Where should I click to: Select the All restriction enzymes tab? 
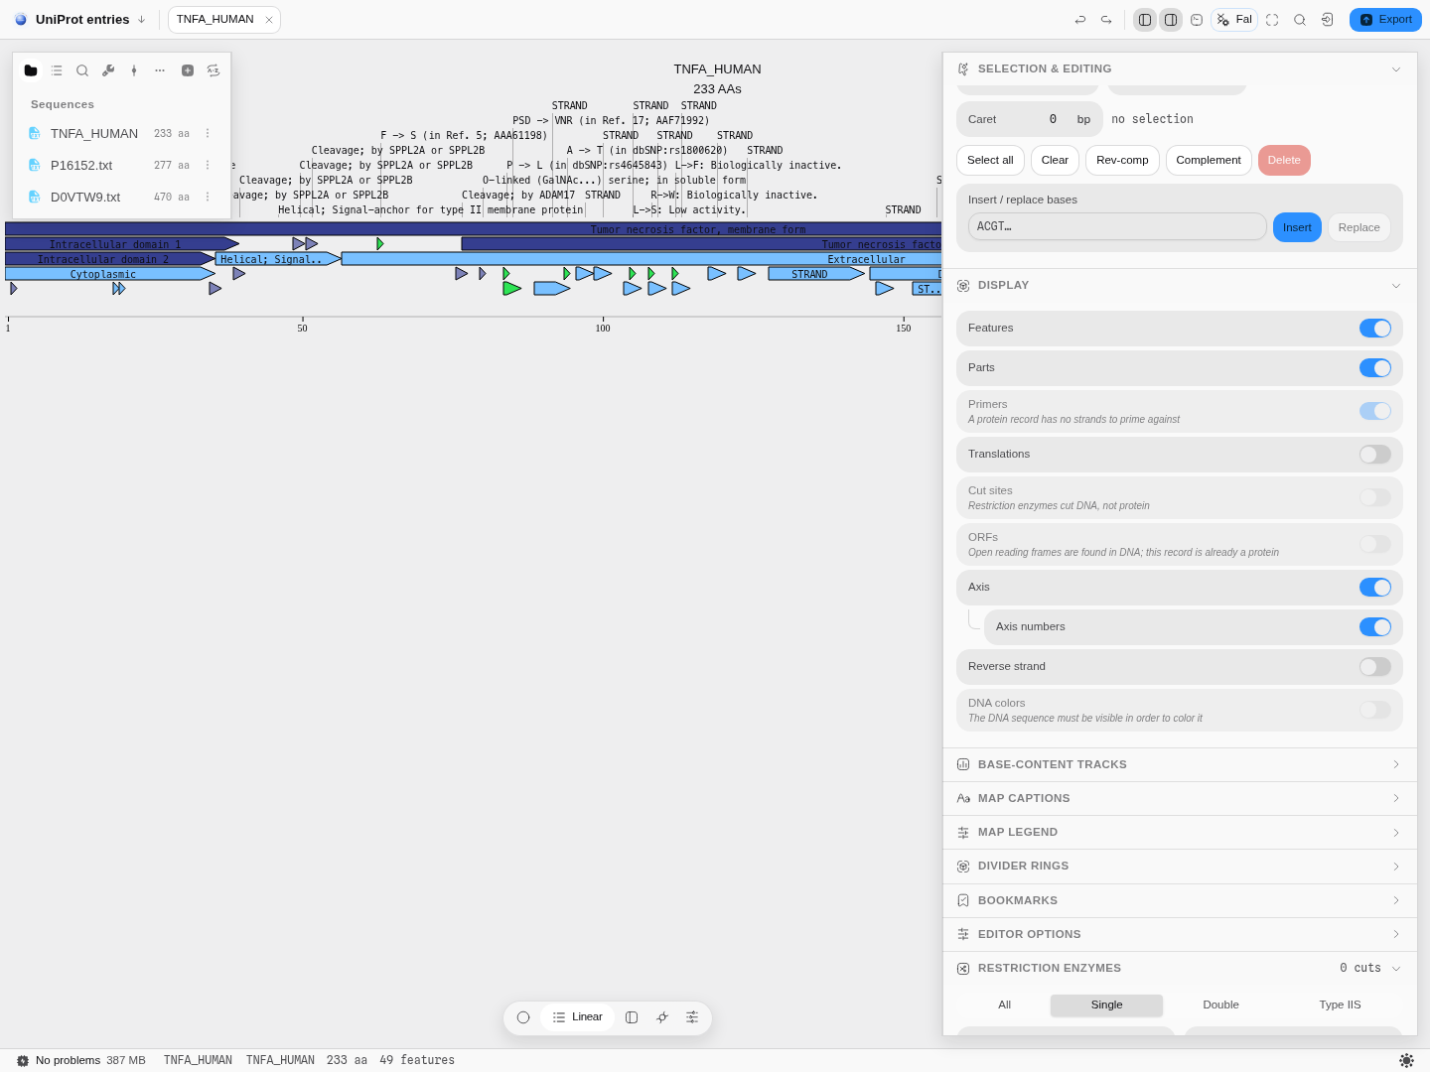click(x=1004, y=1005)
